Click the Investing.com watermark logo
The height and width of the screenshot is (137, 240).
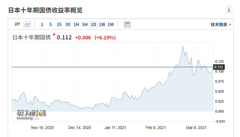[31, 115]
